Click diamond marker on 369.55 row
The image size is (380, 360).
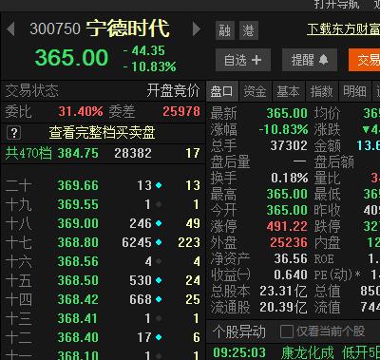(159, 204)
